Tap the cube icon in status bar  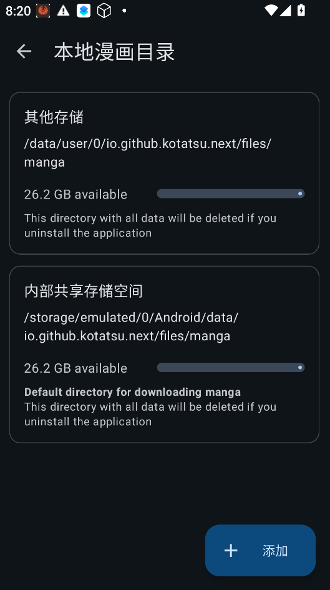pos(104,11)
